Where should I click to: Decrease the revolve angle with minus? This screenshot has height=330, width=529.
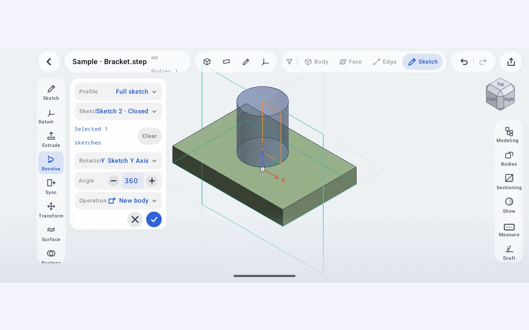[114, 181]
